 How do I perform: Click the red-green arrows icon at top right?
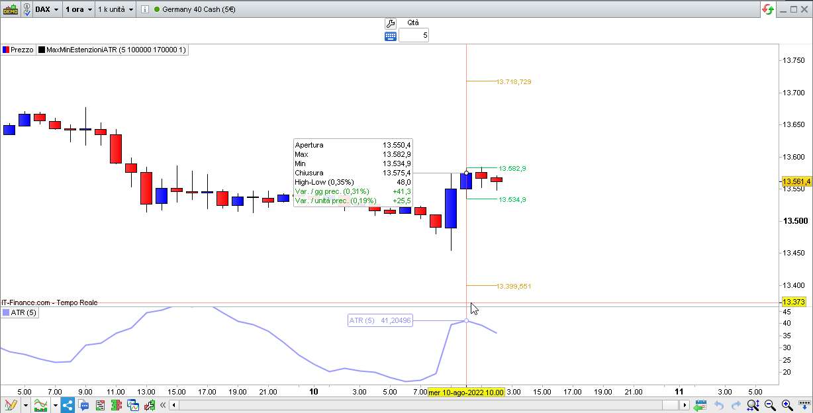point(768,9)
